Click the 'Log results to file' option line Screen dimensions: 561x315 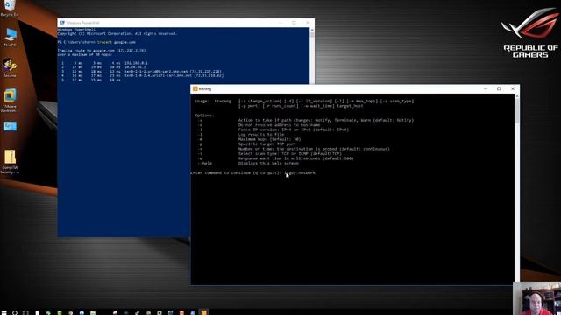pos(261,134)
